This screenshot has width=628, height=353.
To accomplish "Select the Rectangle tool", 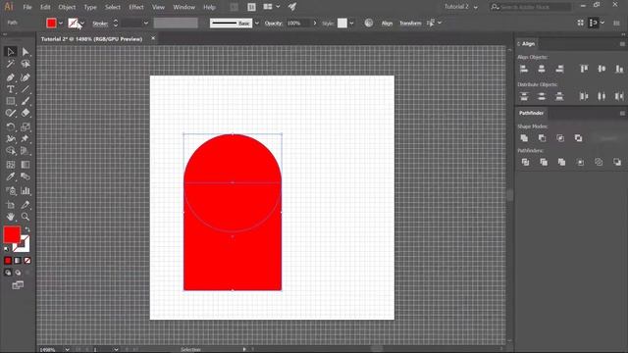I will [11, 101].
